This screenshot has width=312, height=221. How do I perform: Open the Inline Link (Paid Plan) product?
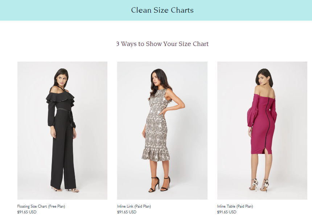(134, 206)
